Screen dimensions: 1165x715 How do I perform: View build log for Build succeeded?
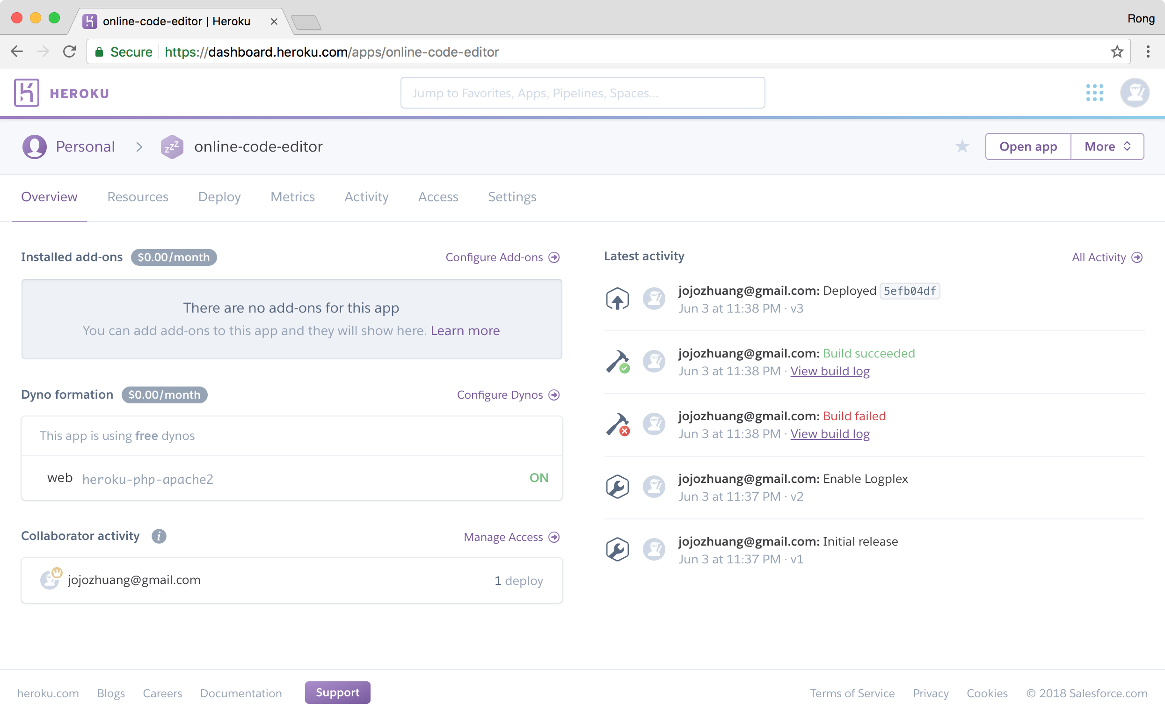tap(830, 371)
